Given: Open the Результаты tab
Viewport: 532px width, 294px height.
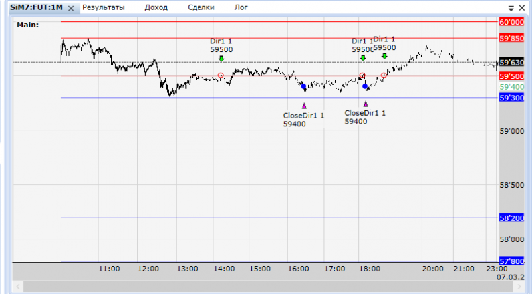Looking at the screenshot, I should coord(104,7).
